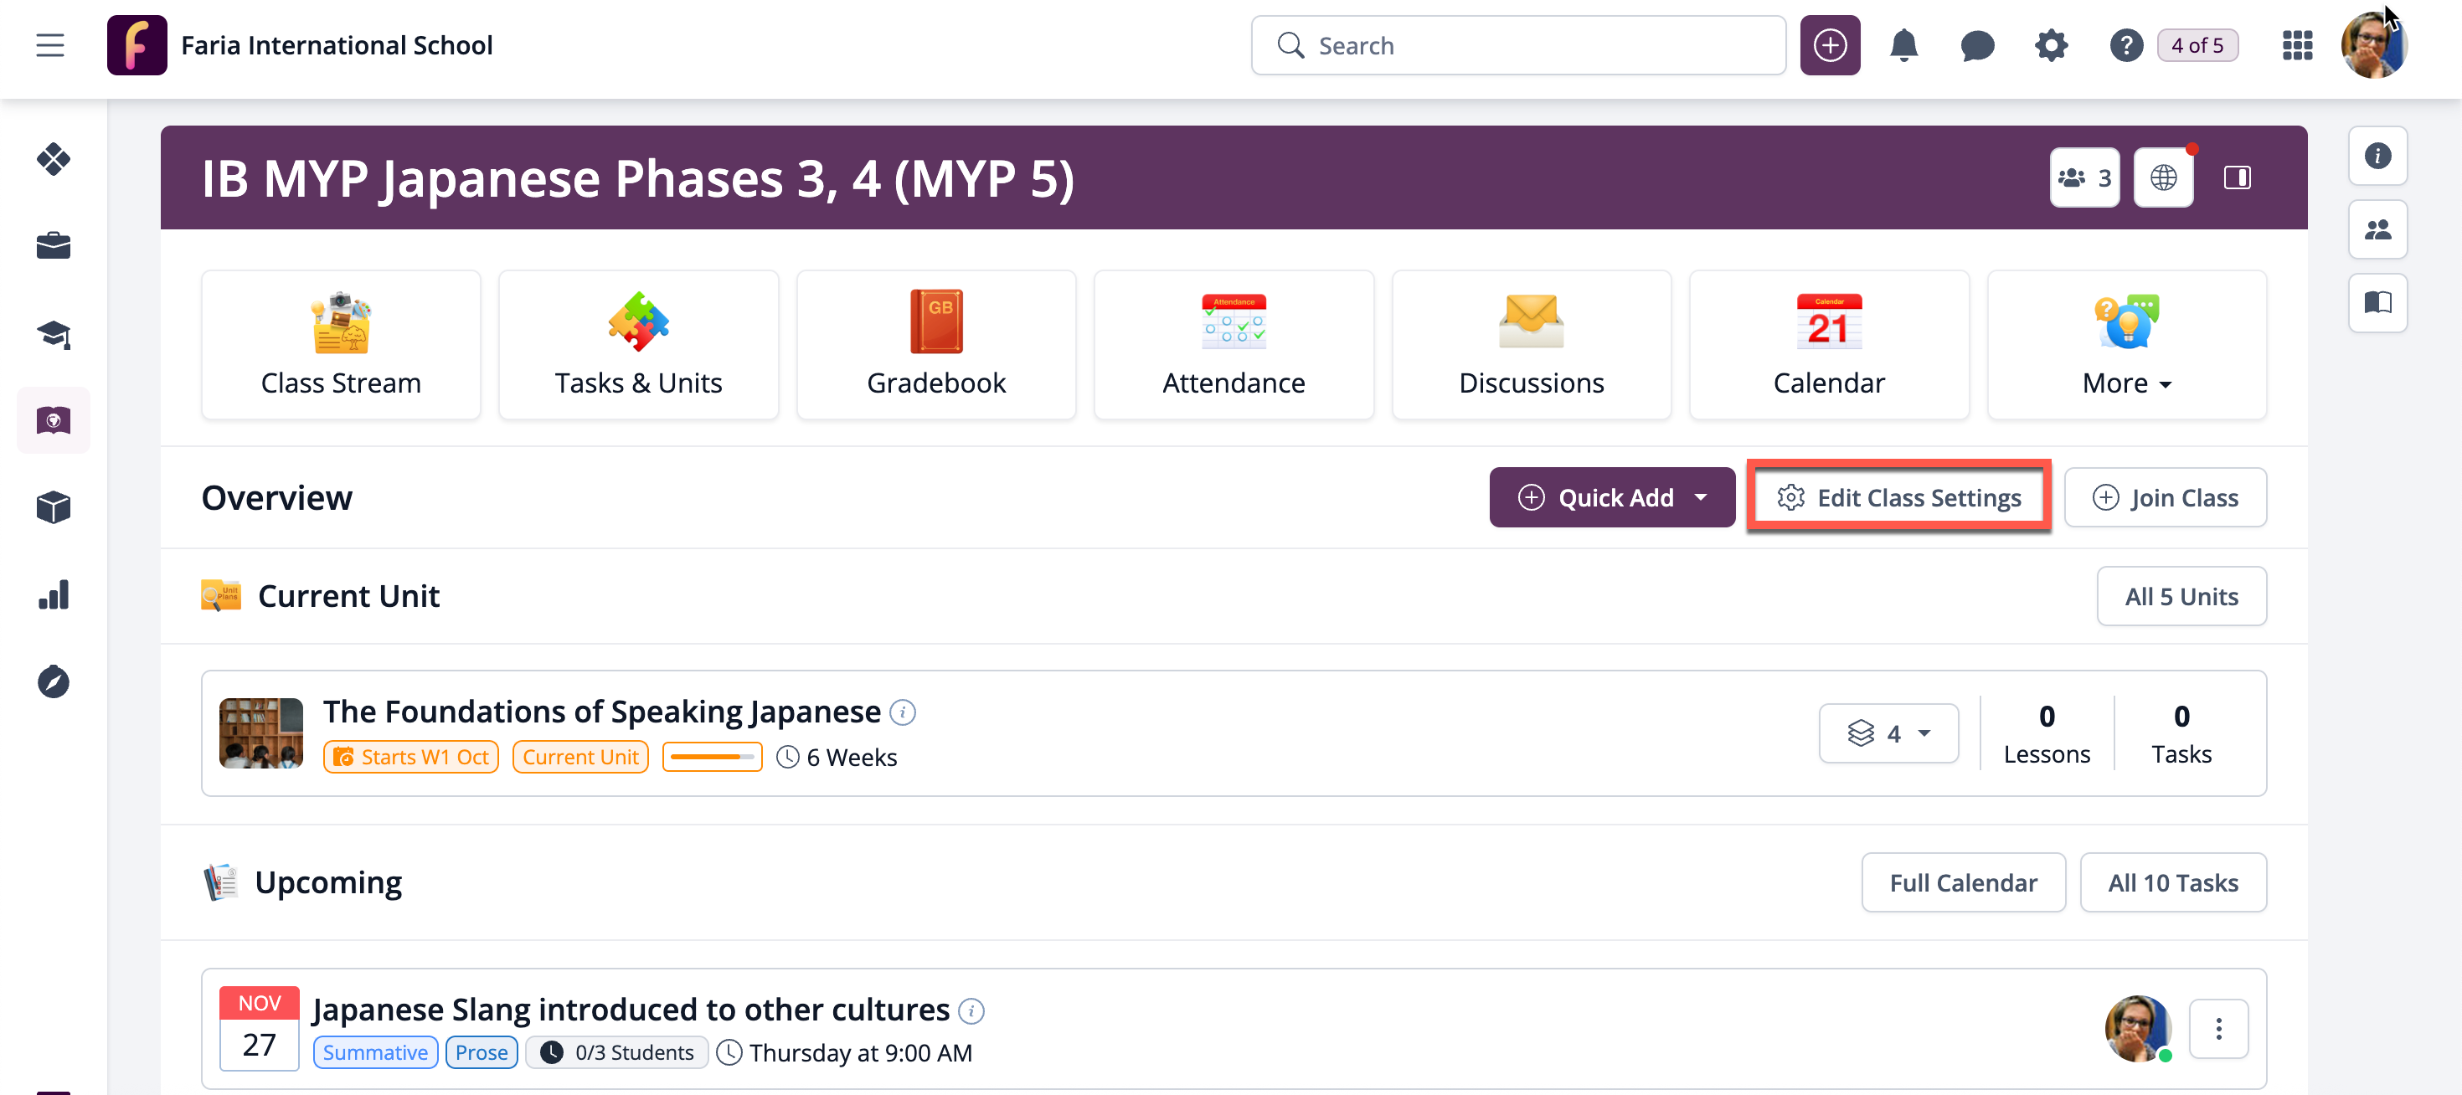Open the Full Calendar button

[x=1963, y=883]
